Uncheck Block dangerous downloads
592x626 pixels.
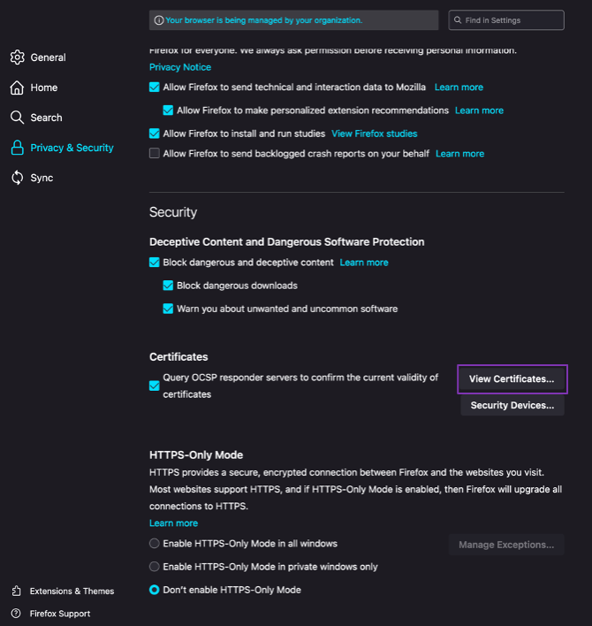pyautogui.click(x=168, y=286)
